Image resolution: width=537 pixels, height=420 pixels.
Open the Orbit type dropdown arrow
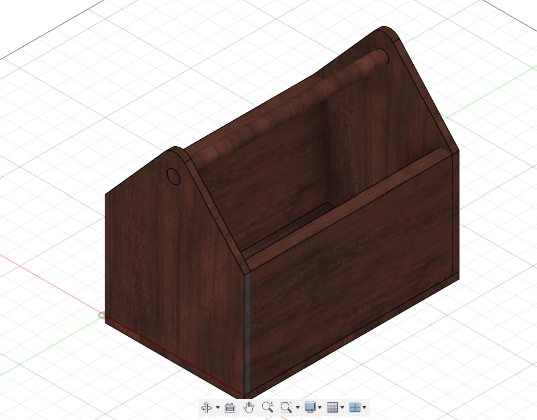tap(218, 408)
